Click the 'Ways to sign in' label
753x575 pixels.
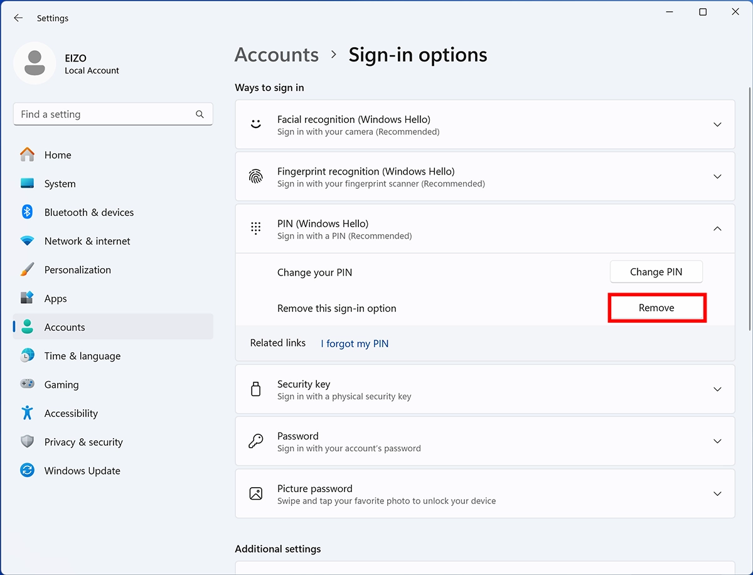tap(269, 88)
